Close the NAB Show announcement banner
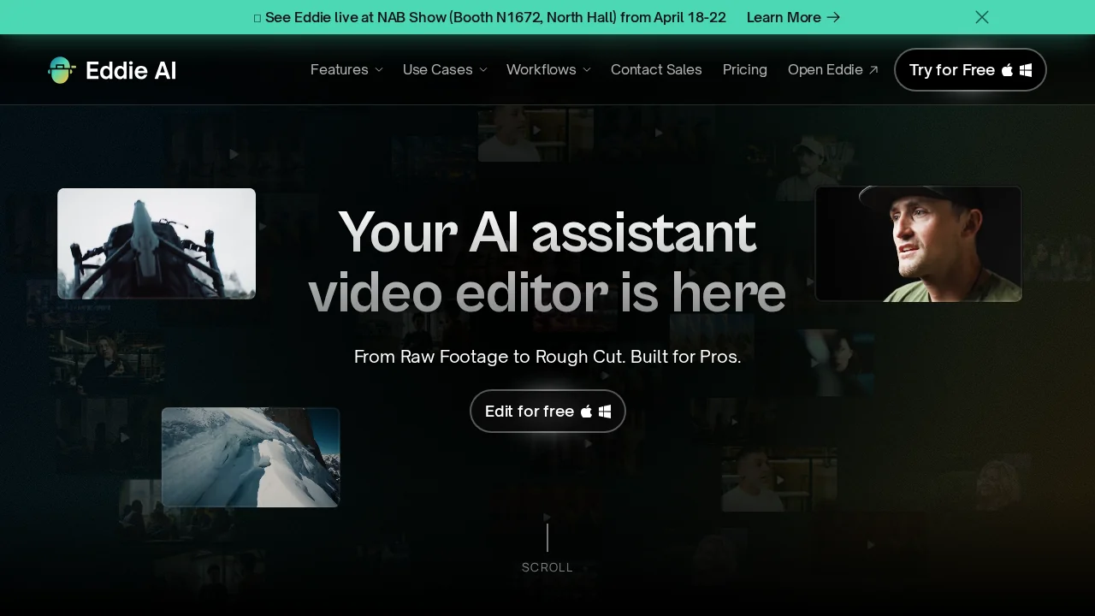 click(x=982, y=17)
